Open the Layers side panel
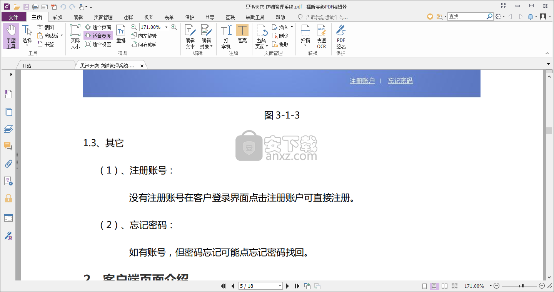The image size is (554, 292). [x=8, y=129]
